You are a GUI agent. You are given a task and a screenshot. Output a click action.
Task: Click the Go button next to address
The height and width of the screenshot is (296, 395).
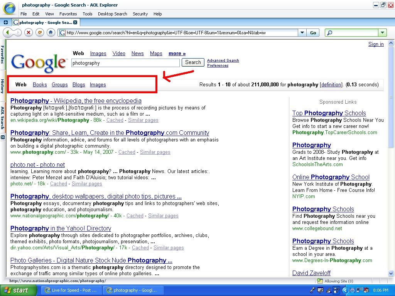[x=313, y=33]
